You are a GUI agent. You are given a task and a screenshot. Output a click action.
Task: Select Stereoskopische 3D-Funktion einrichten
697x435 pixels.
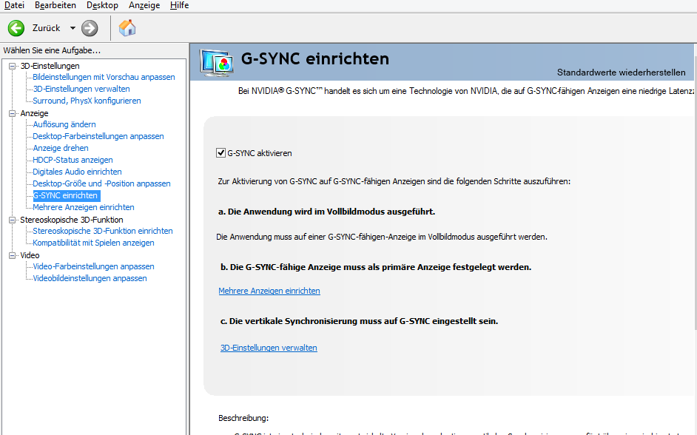[x=103, y=231]
